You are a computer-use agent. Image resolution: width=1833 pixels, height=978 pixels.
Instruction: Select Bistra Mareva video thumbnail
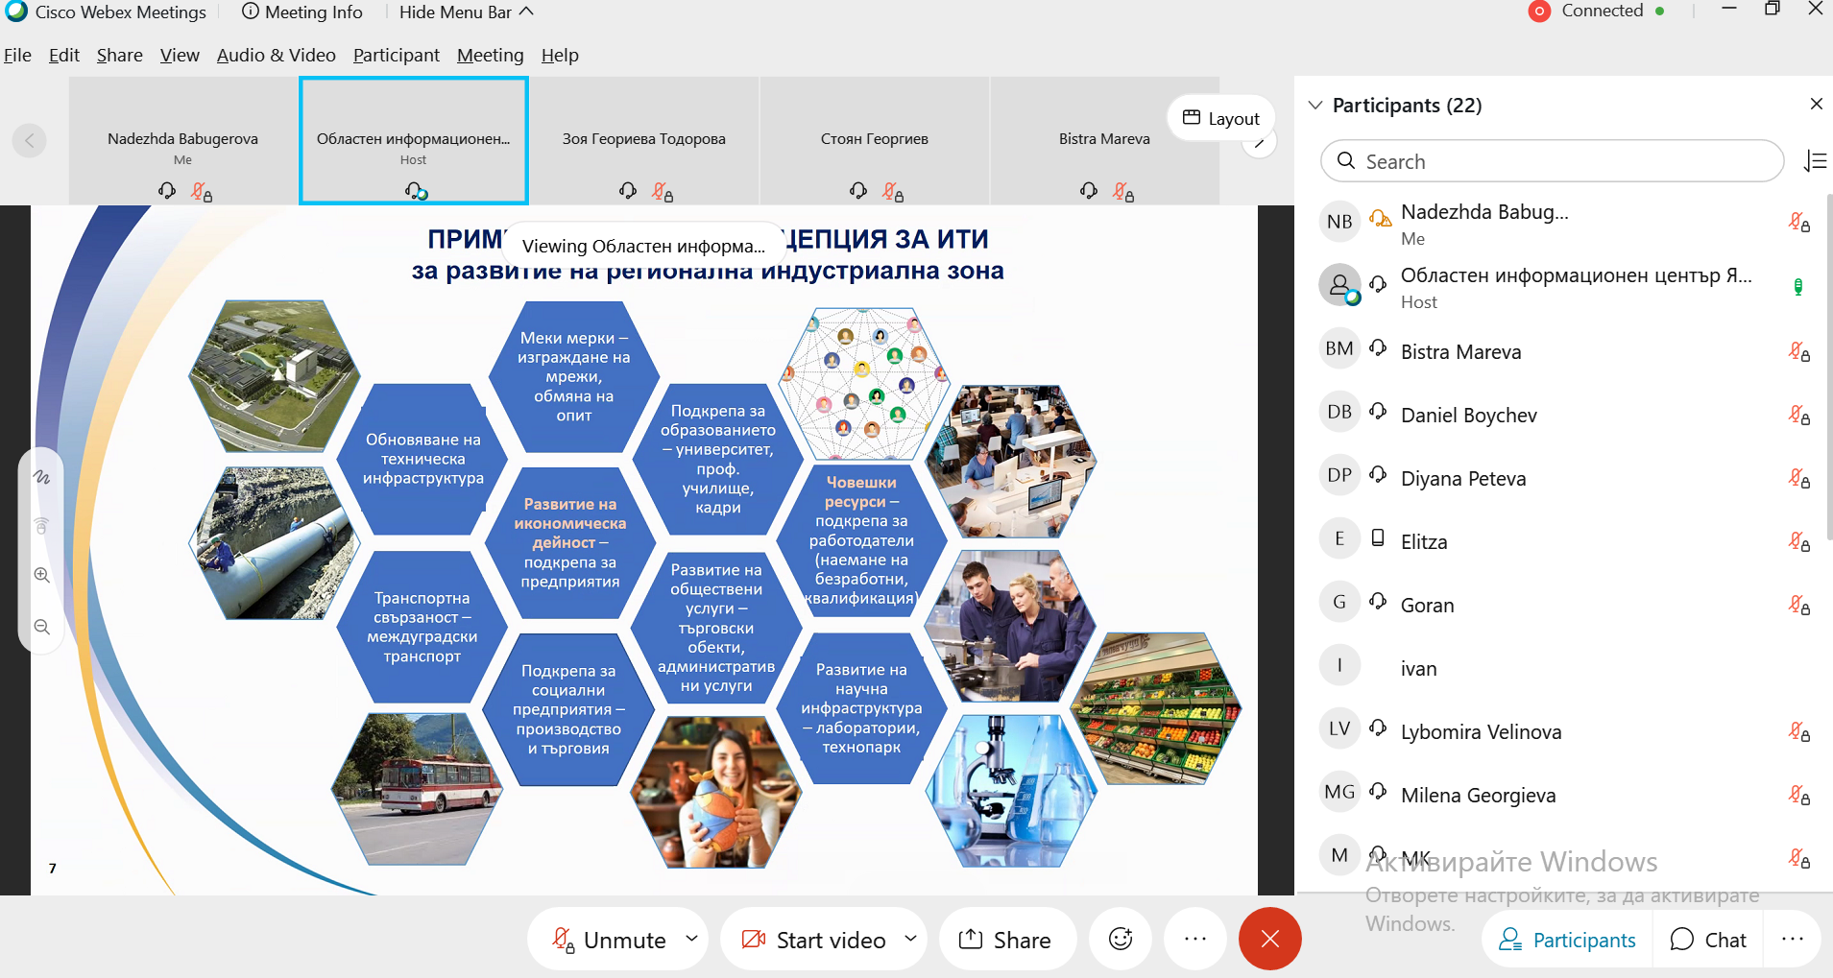[1104, 140]
